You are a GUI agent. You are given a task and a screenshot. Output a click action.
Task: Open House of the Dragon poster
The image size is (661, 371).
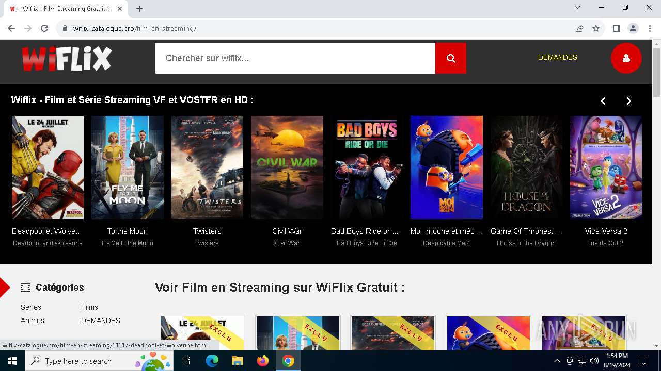click(x=526, y=167)
